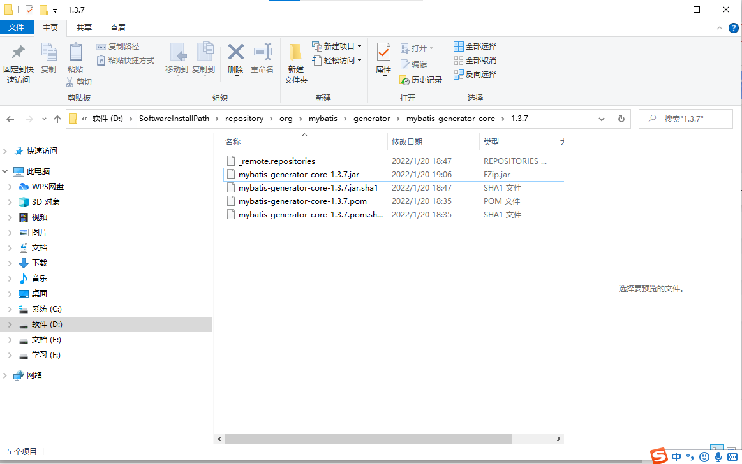Click Pin to Quick Access icon (固定到快速访问)
Image resolution: width=742 pixels, height=464 pixels.
[x=18, y=52]
